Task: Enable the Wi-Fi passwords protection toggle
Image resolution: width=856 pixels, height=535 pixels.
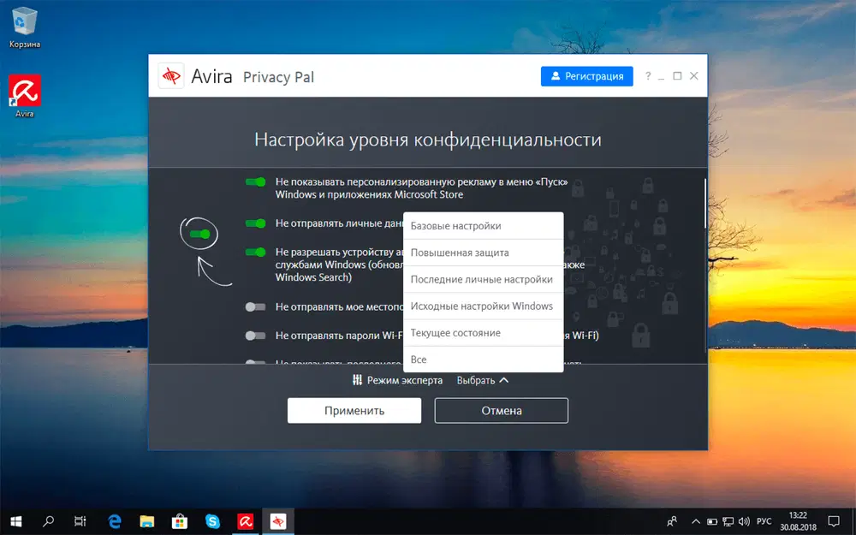Action: tap(255, 335)
